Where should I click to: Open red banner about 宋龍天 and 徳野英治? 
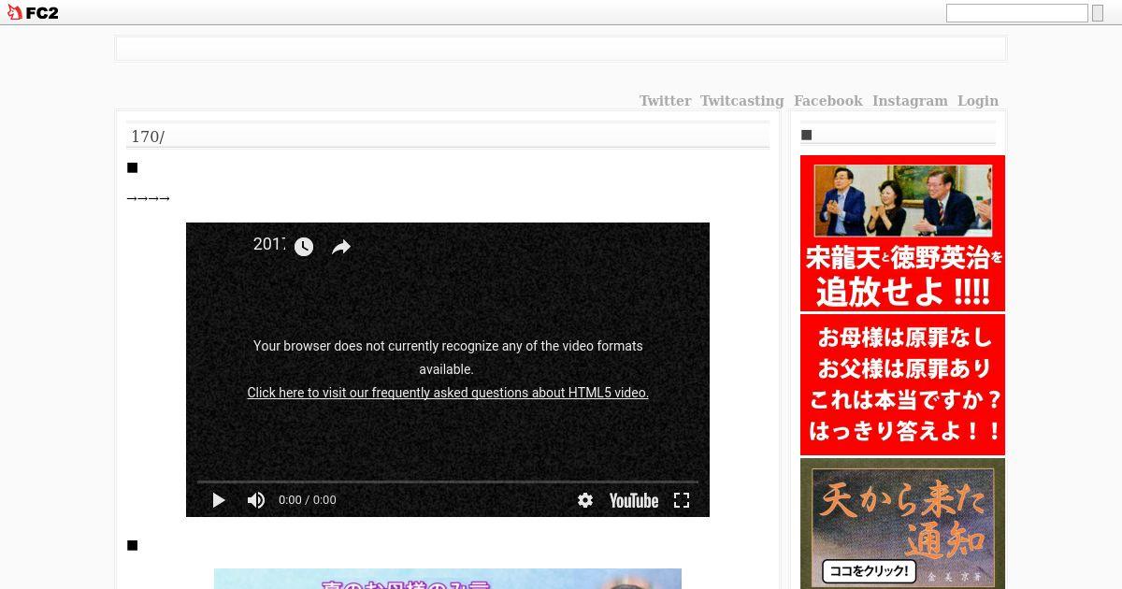pyautogui.click(x=902, y=233)
